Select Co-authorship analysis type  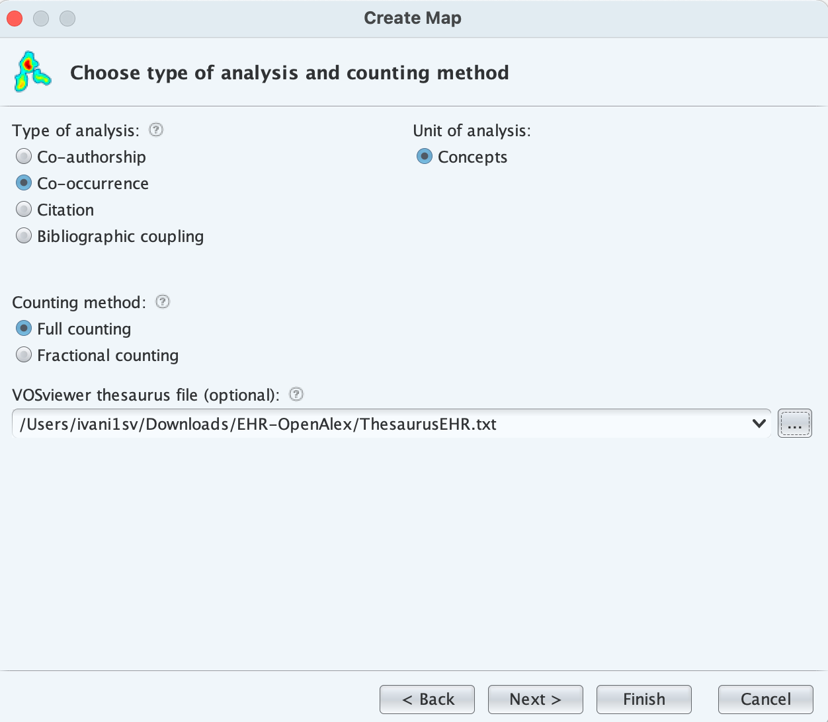click(x=24, y=157)
